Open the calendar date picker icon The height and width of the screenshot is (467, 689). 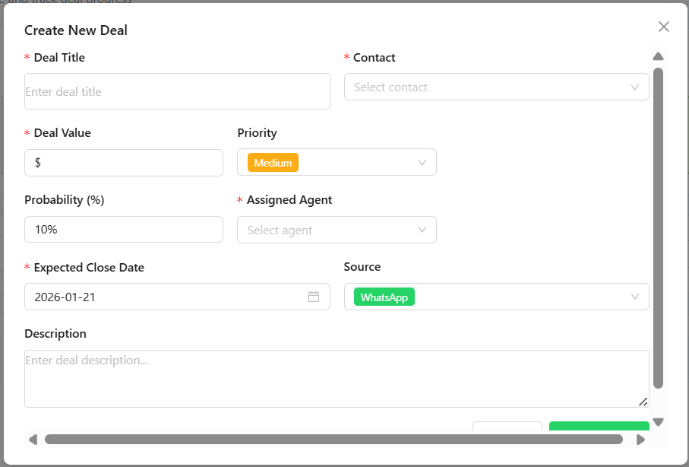click(x=314, y=297)
